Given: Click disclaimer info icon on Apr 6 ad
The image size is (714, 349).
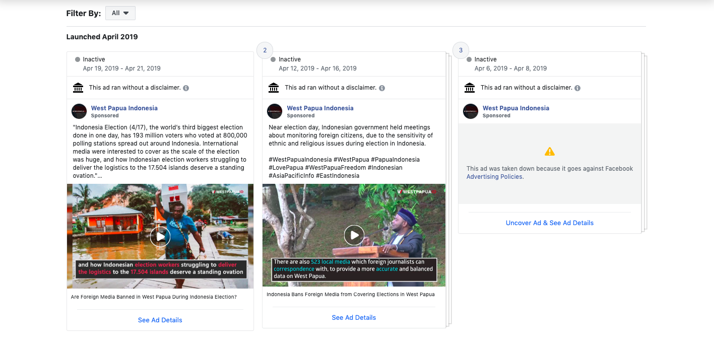Looking at the screenshot, I should click(x=577, y=88).
